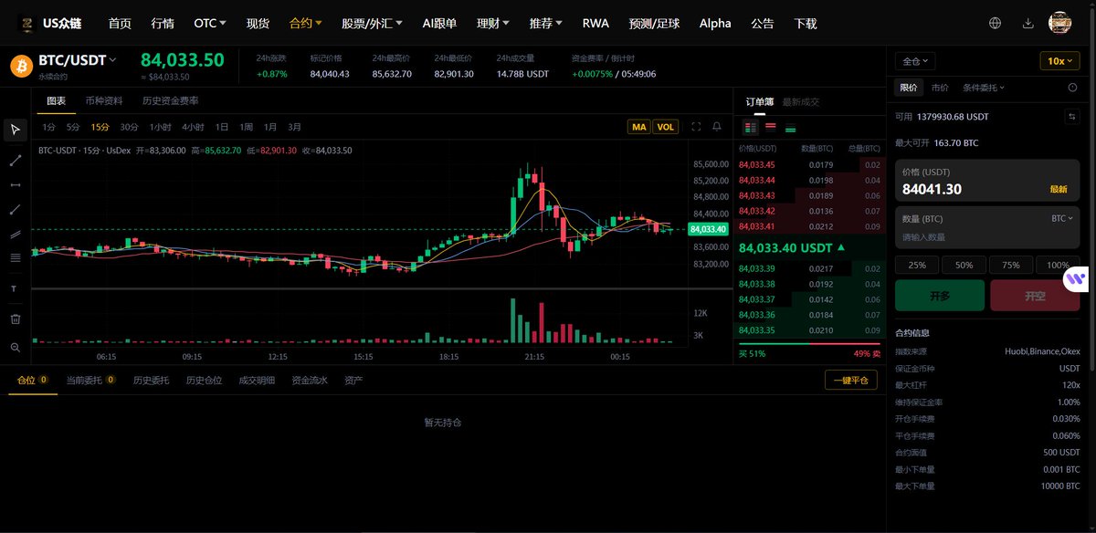
Task: Switch to the 币种资料 tab
Action: pos(104,100)
